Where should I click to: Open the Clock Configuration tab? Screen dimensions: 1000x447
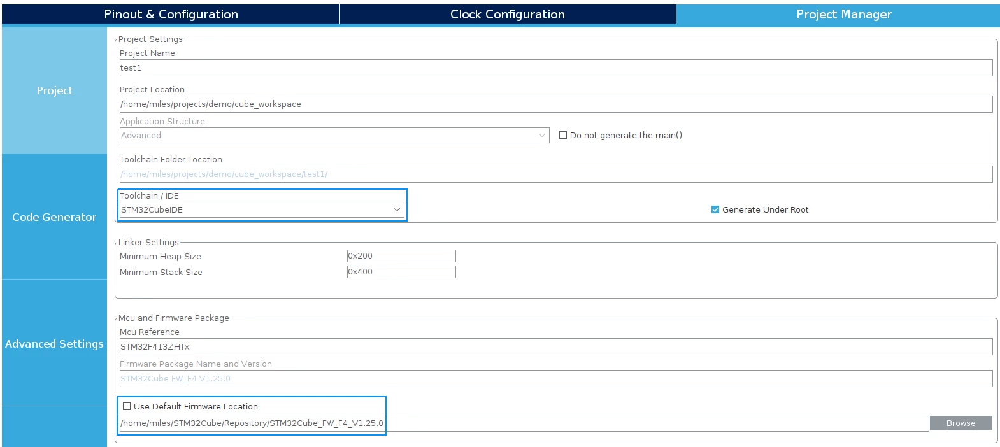[508, 14]
